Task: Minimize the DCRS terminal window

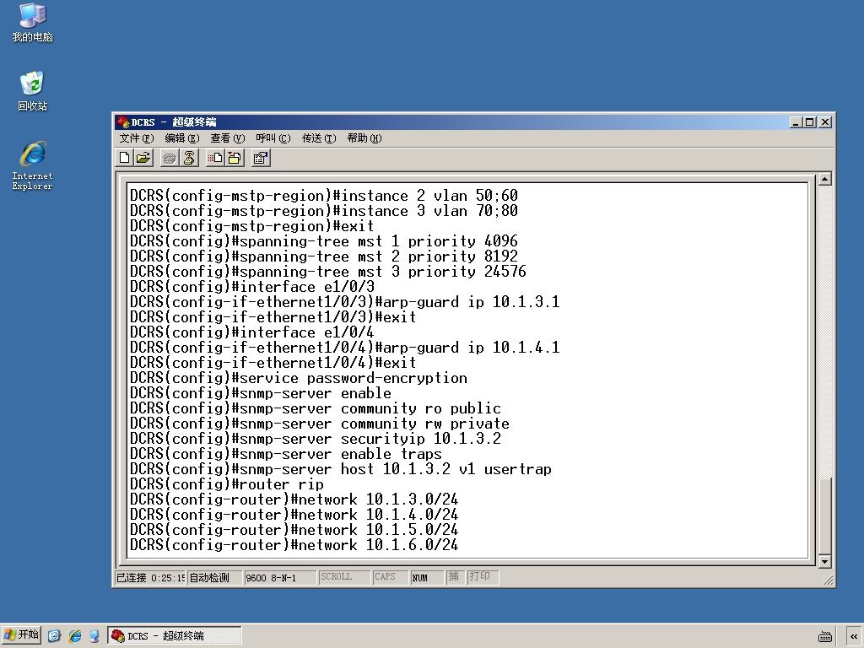Action: click(x=795, y=122)
